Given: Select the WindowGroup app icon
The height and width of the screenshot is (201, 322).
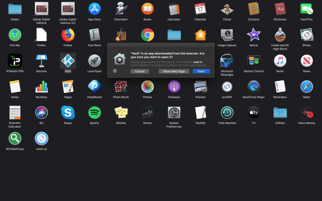Looking at the screenshot, I should click(15, 138).
